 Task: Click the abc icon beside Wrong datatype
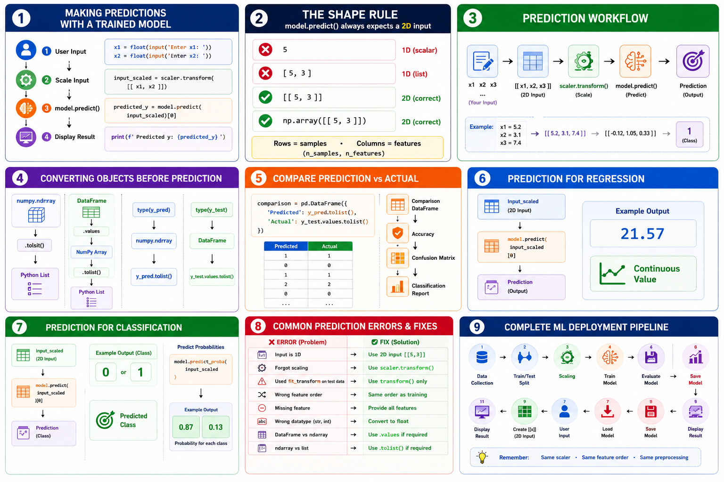[262, 421]
